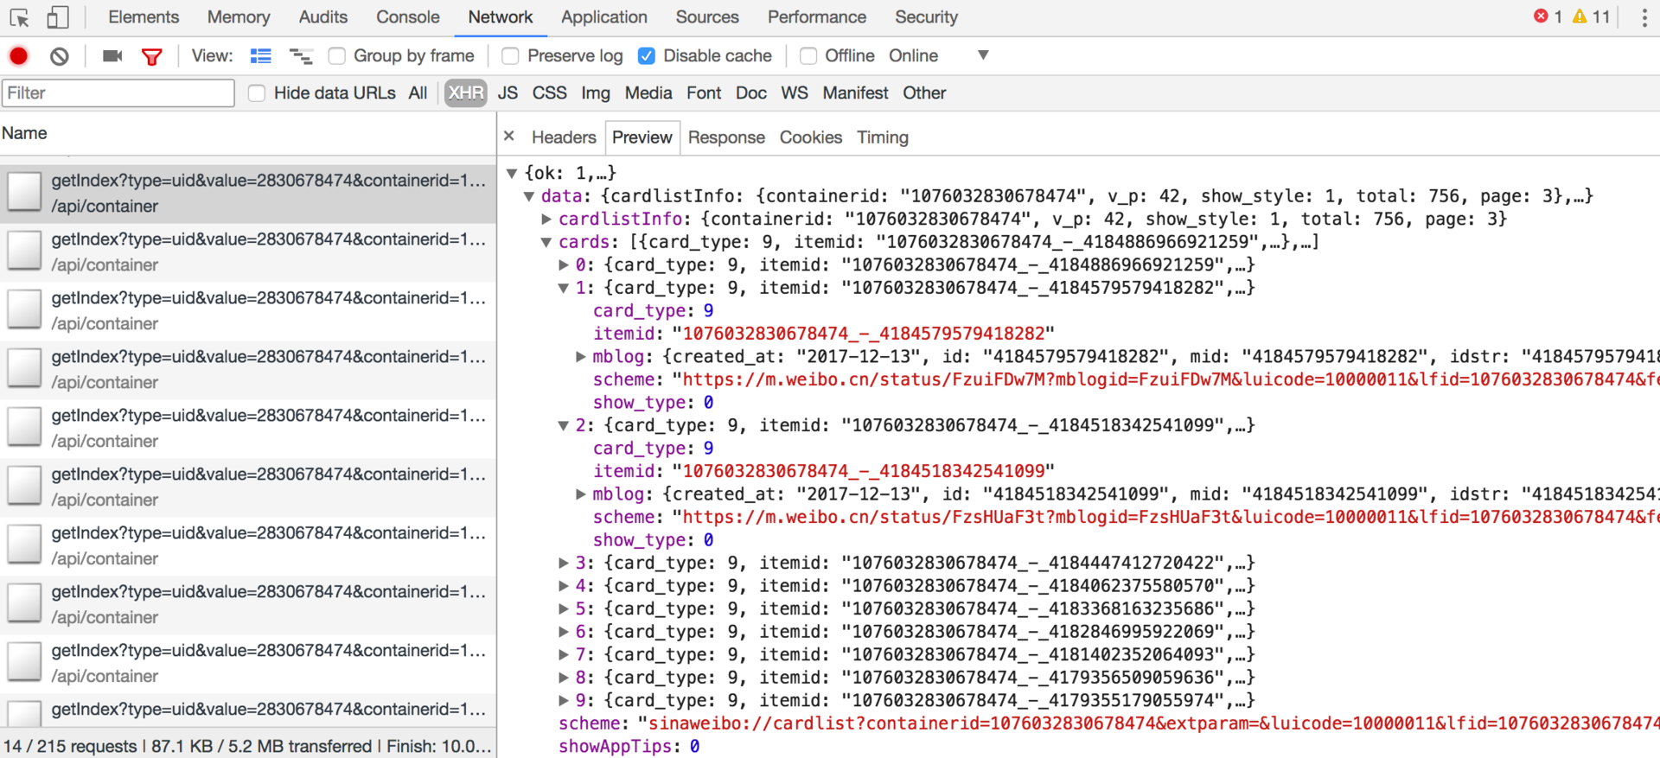The height and width of the screenshot is (758, 1660).
Task: Toggle the device toolbar icon
Action: 57,17
